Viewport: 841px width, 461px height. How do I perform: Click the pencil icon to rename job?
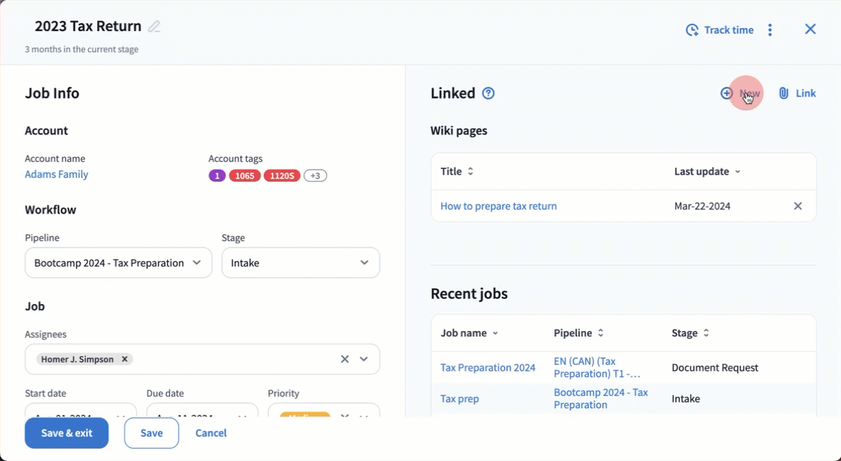154,27
